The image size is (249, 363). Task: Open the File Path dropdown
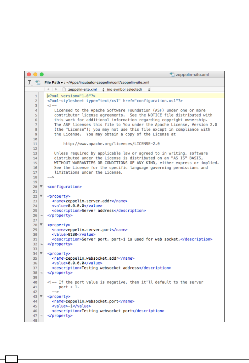[53, 83]
